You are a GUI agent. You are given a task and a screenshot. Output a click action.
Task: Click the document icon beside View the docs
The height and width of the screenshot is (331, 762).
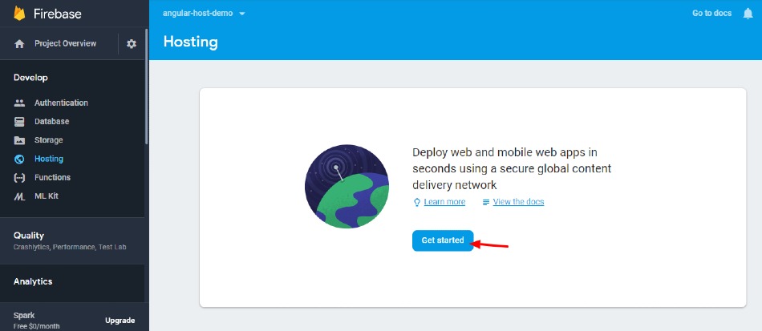coord(485,202)
